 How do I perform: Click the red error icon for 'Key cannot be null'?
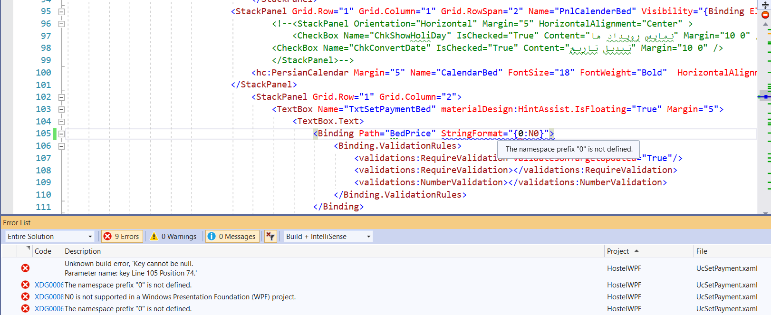(x=26, y=268)
